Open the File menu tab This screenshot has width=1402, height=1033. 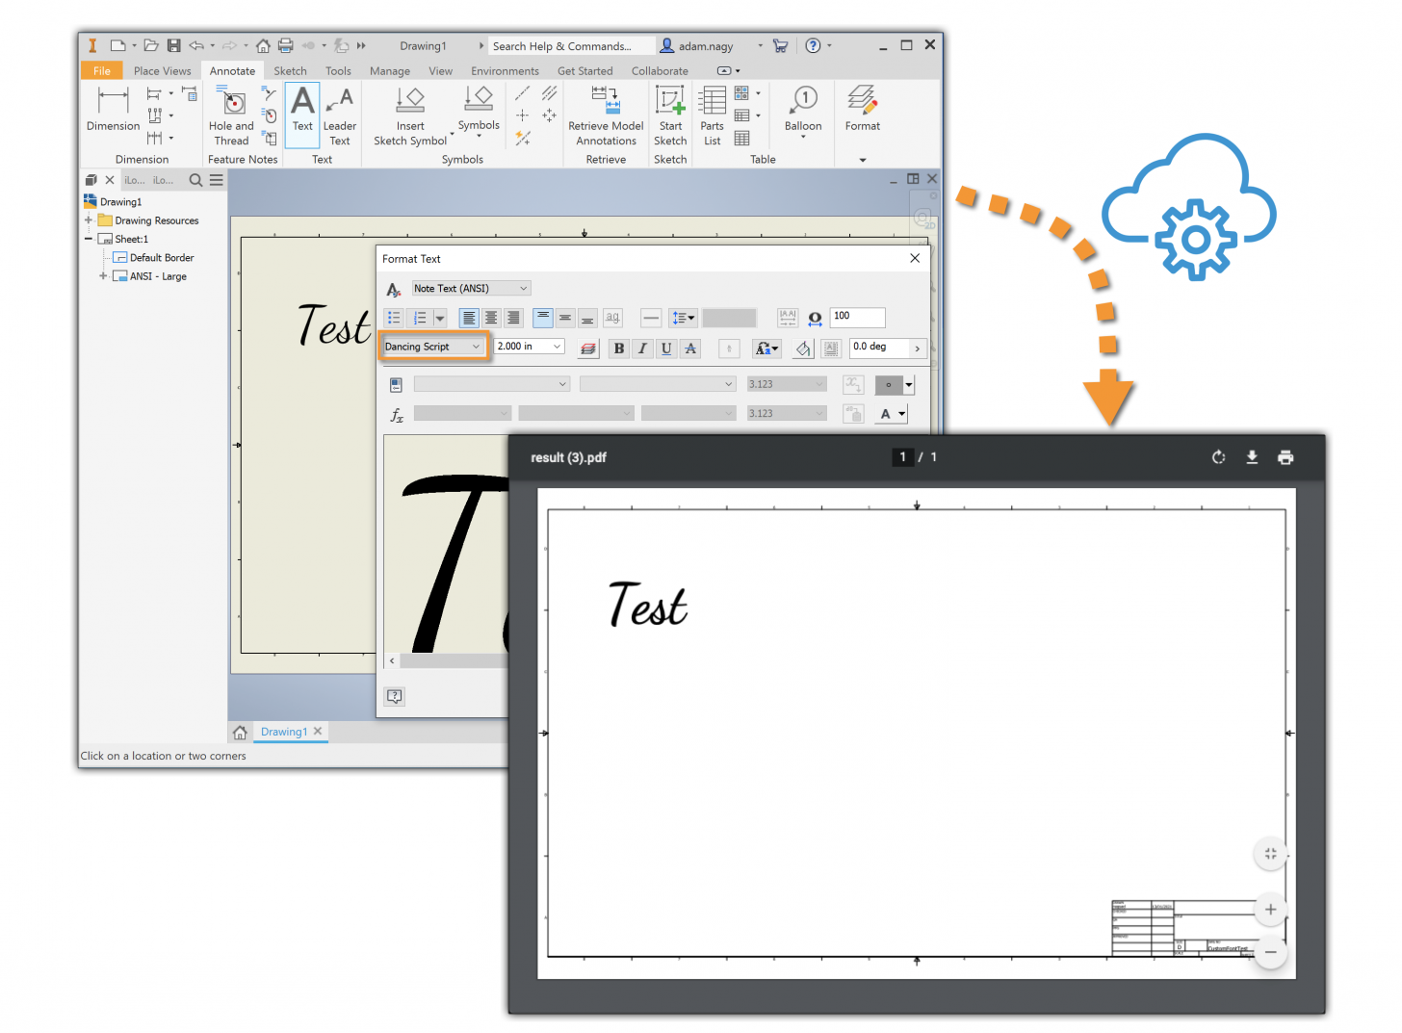click(x=102, y=71)
